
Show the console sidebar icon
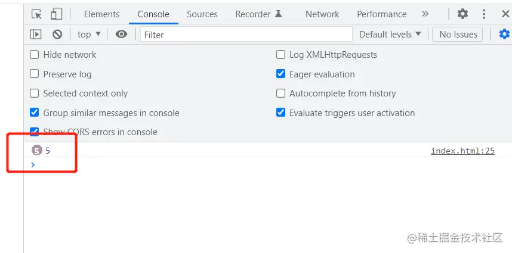point(36,35)
